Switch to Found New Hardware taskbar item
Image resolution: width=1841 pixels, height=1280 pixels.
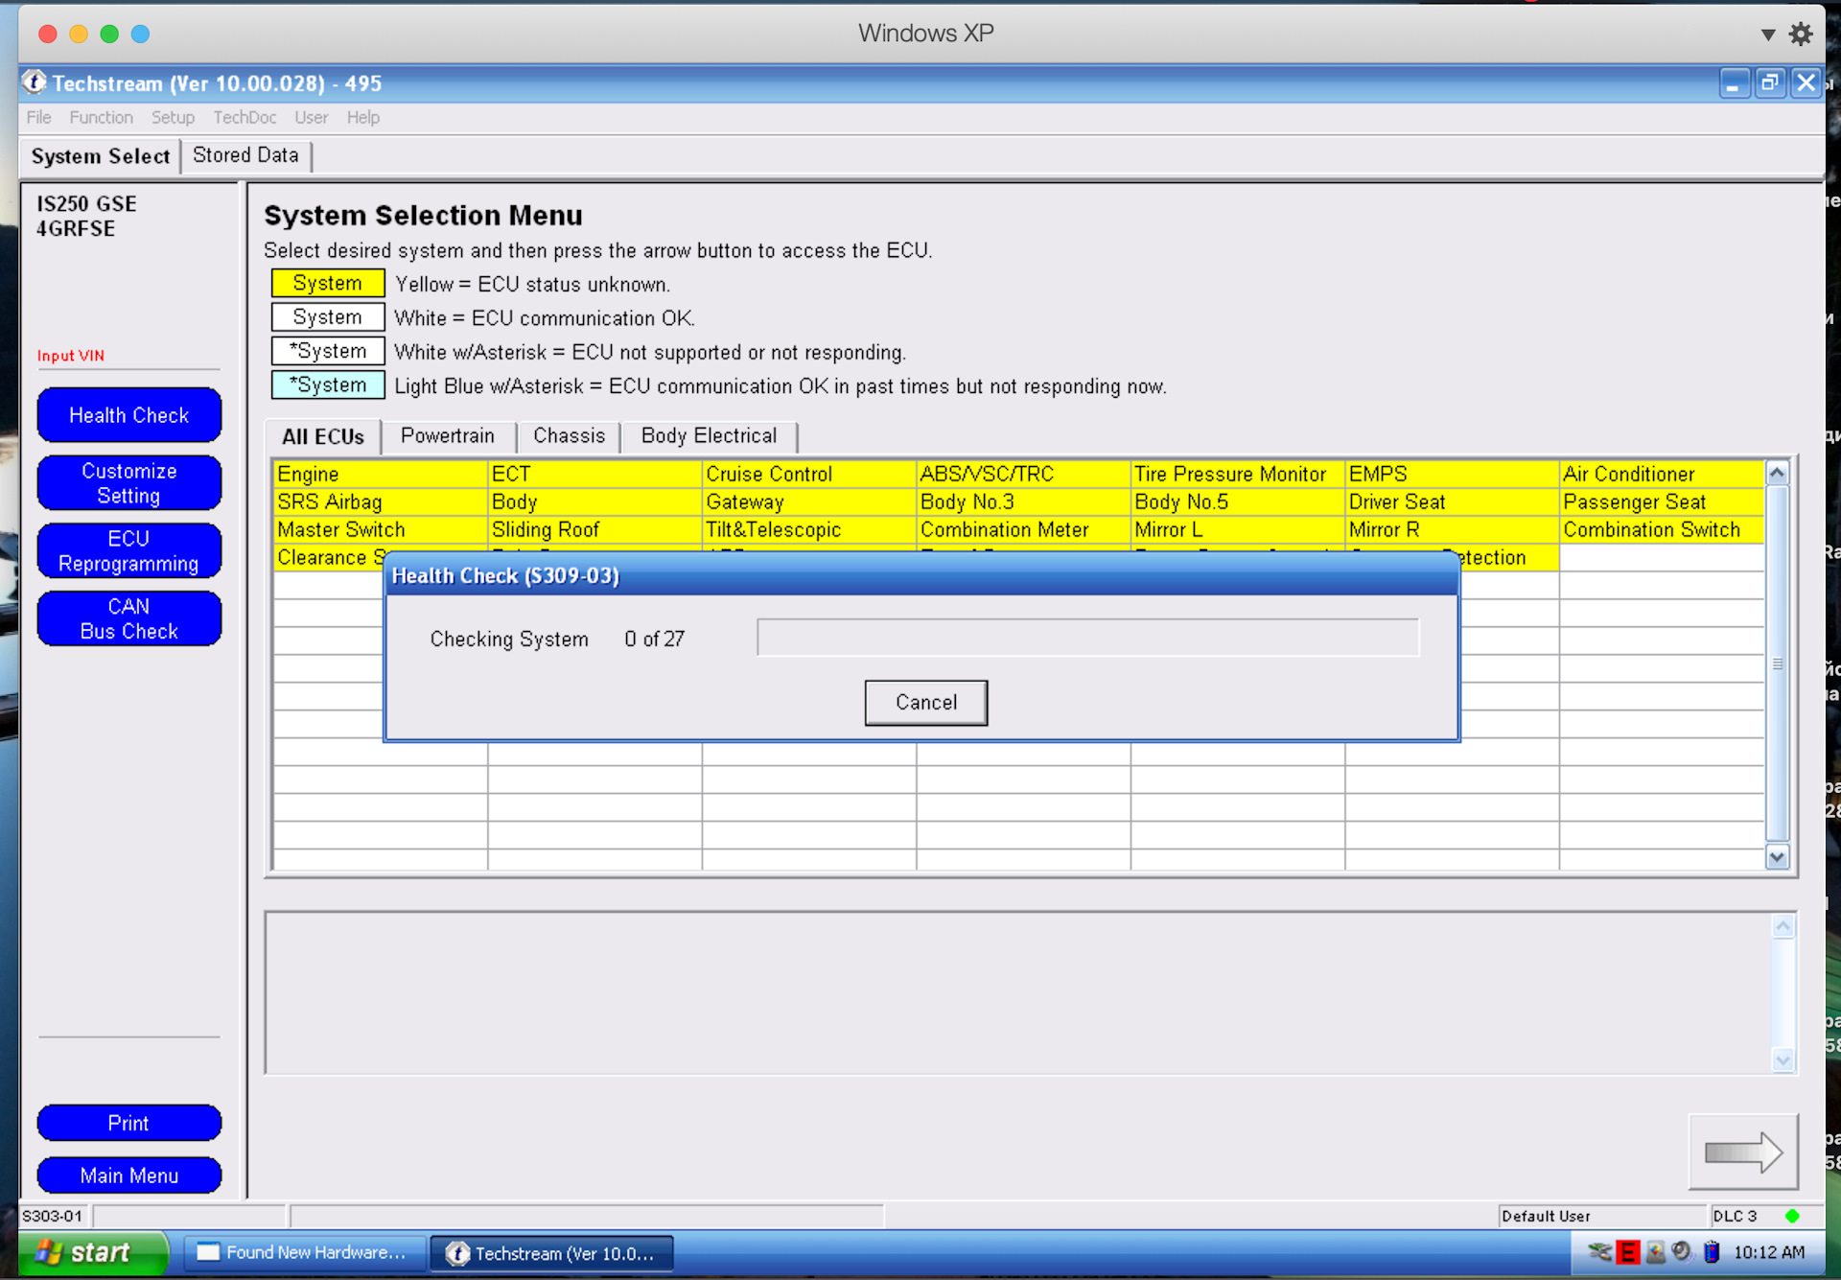[304, 1252]
